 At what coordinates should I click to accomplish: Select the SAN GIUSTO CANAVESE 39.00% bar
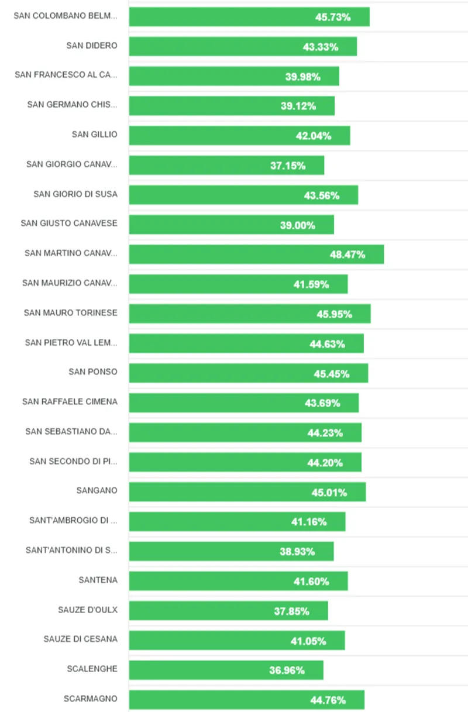231,225
